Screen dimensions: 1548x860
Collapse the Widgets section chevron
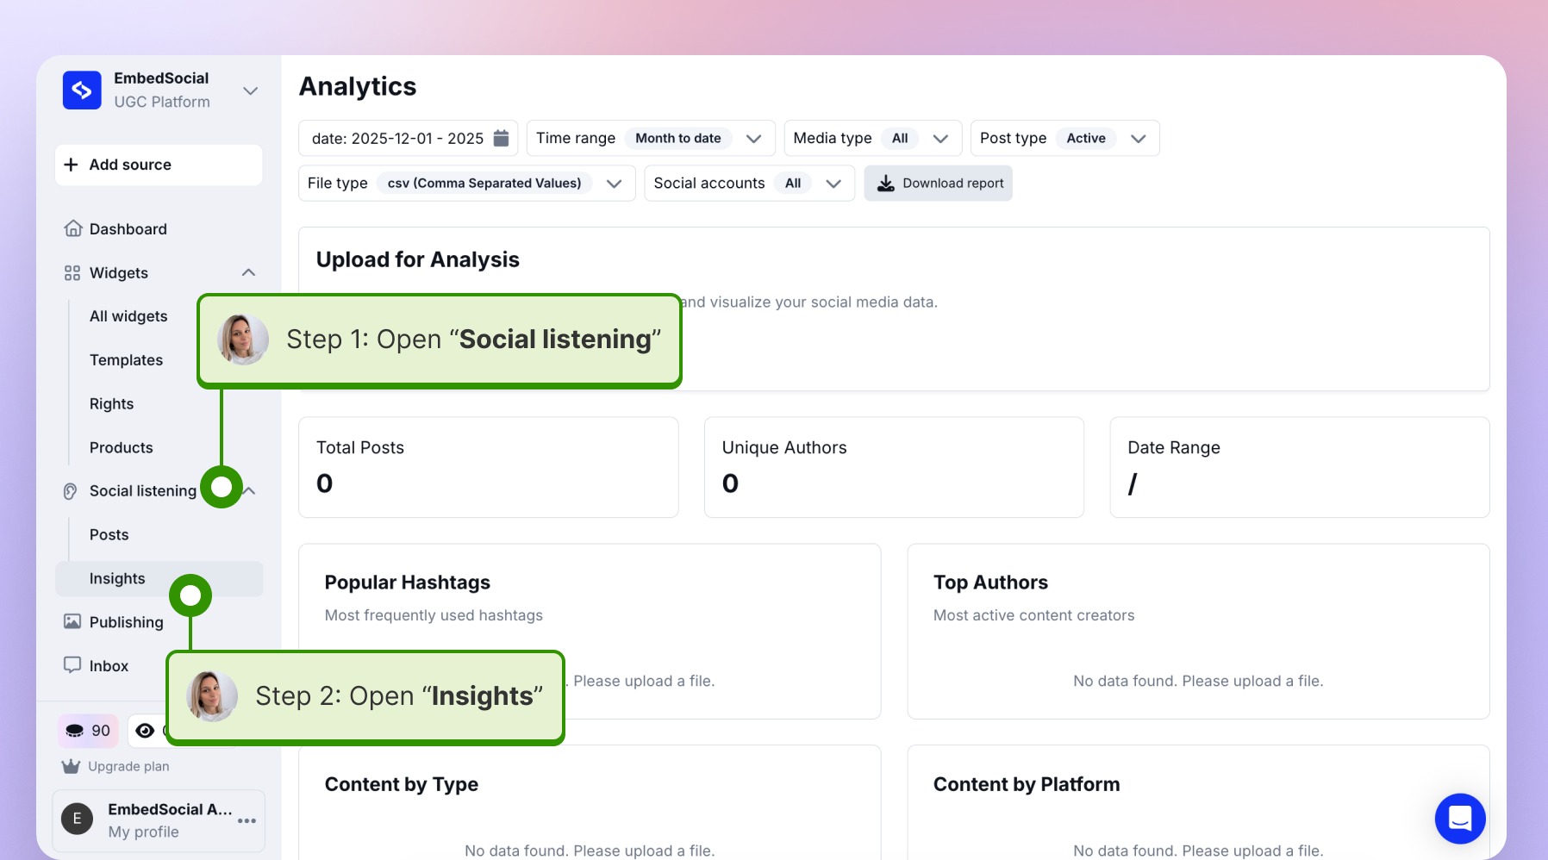point(248,272)
